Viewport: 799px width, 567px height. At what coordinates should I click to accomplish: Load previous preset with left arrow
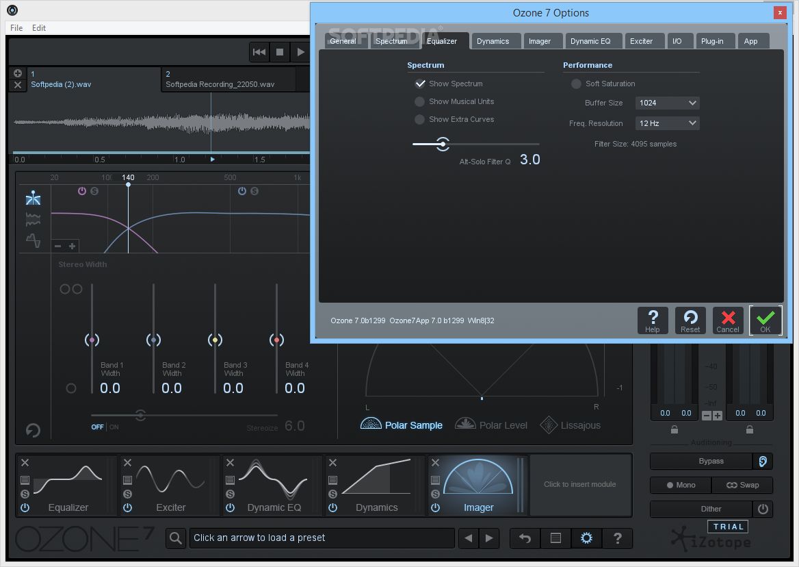coord(469,538)
